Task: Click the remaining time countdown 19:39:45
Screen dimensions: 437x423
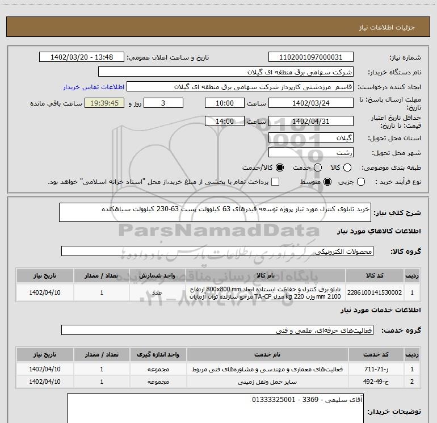Action: click(104, 103)
